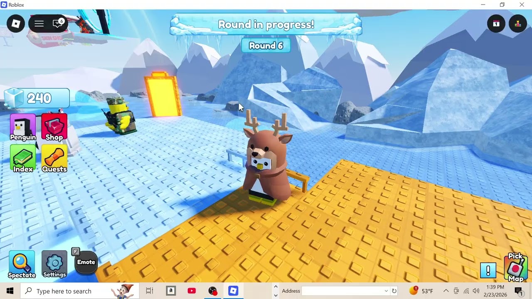
Task: Open the Windows Start menu
Action: (x=10, y=291)
